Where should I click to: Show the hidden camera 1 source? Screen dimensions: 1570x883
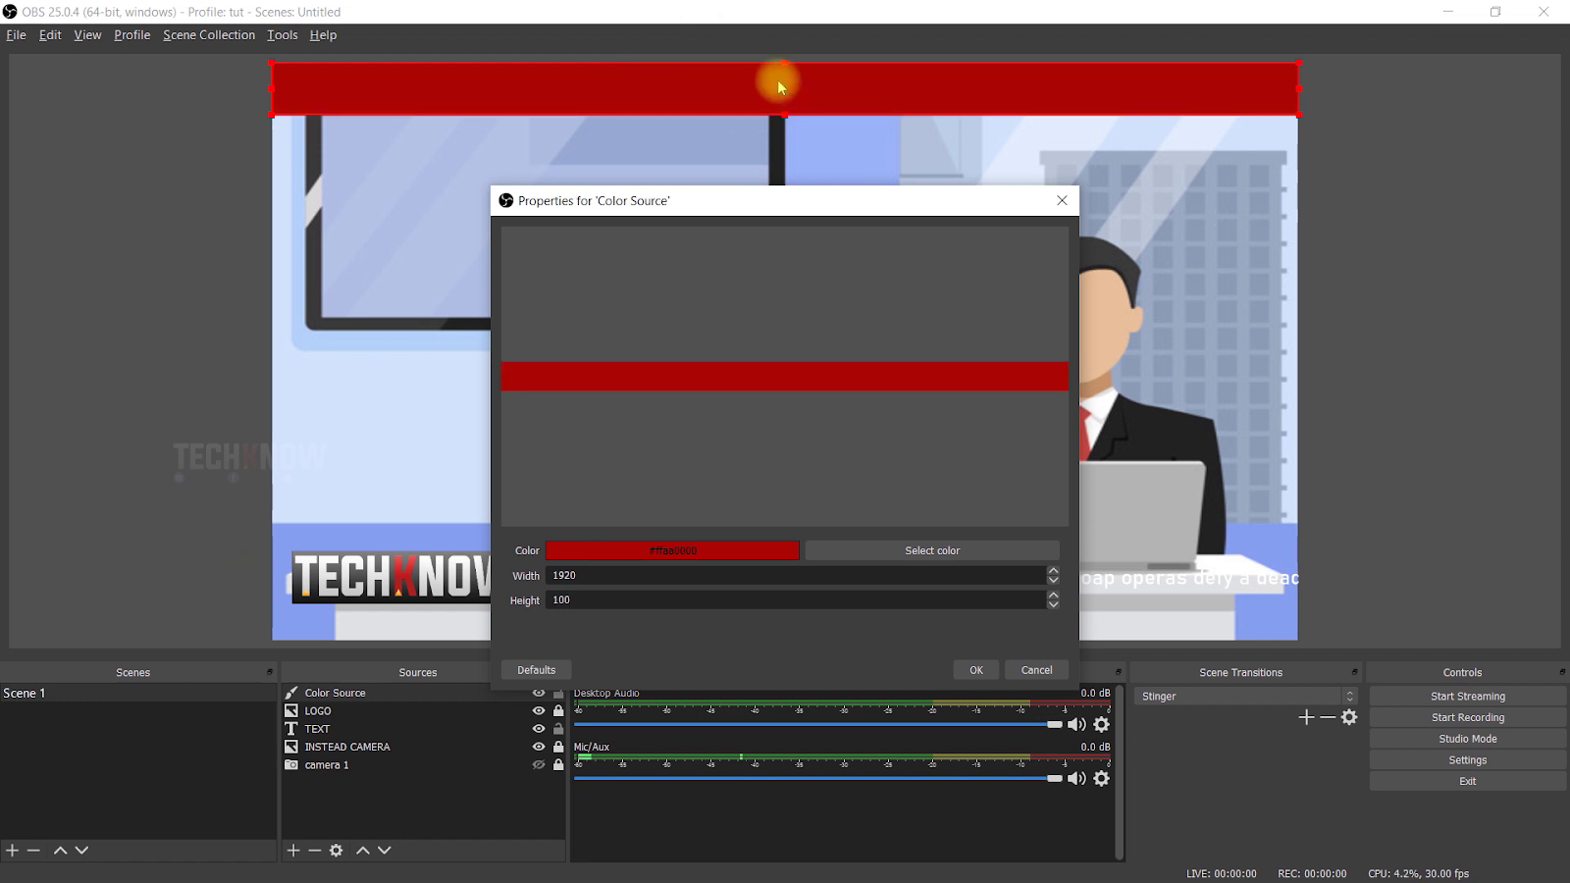pyautogui.click(x=539, y=765)
